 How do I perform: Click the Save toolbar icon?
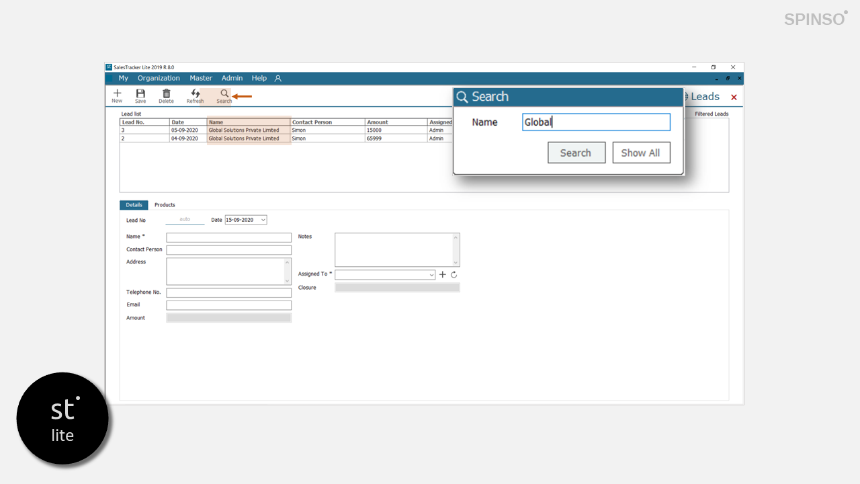click(x=140, y=95)
